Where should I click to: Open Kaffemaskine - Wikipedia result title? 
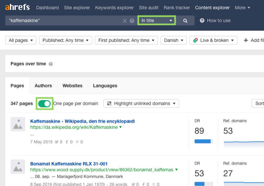point(83,121)
